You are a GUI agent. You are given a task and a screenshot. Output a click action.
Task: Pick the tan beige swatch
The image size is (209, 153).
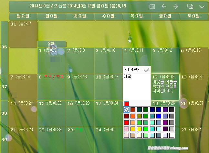pyautogui.click(x=133, y=136)
